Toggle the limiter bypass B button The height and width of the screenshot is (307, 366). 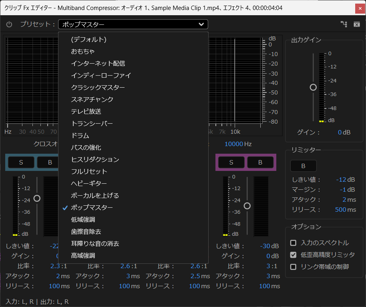[x=303, y=166]
